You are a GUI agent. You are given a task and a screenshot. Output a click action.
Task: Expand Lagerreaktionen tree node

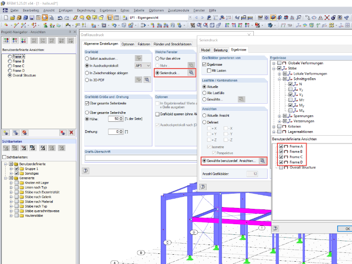point(274,132)
